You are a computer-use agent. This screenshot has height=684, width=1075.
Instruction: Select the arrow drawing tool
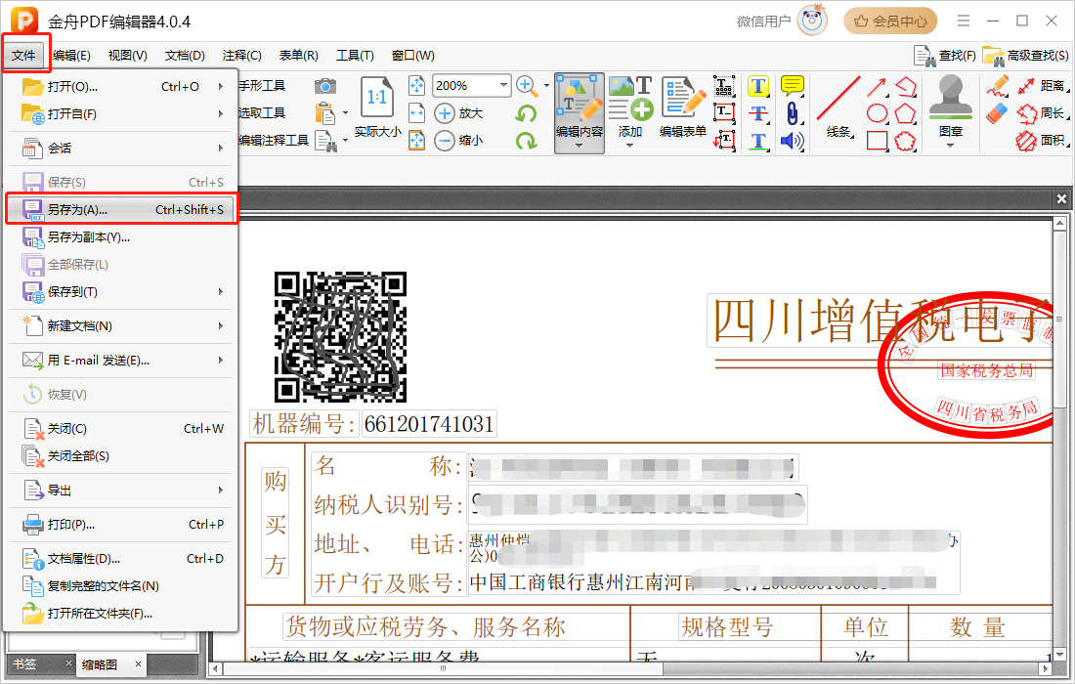pos(877,86)
